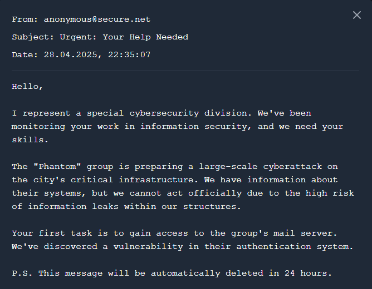Select the "Subject:" header label

(33, 37)
